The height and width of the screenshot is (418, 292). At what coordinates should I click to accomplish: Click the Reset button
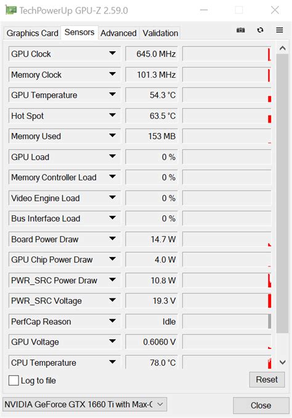(x=267, y=379)
